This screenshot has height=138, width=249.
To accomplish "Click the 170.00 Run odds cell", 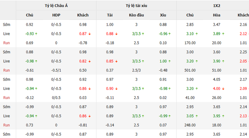I will tap(190, 43).
